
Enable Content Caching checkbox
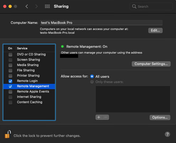pos(10,102)
